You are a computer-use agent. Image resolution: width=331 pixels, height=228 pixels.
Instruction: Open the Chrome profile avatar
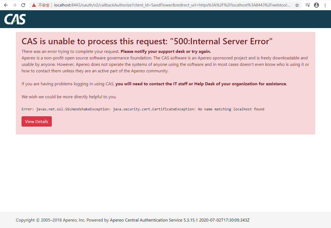pyautogui.click(x=316, y=5)
